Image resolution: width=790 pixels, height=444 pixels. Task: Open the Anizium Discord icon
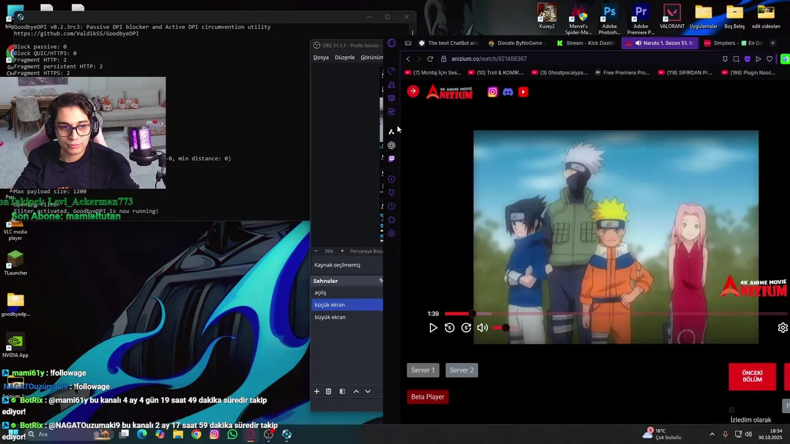(x=508, y=92)
